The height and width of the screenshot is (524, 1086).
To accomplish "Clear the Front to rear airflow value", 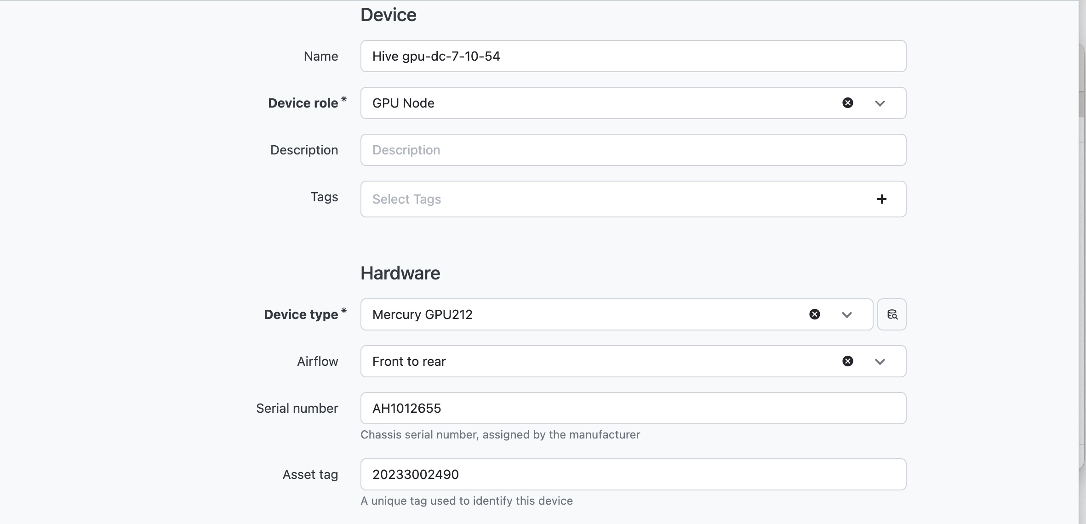I will tap(847, 361).
